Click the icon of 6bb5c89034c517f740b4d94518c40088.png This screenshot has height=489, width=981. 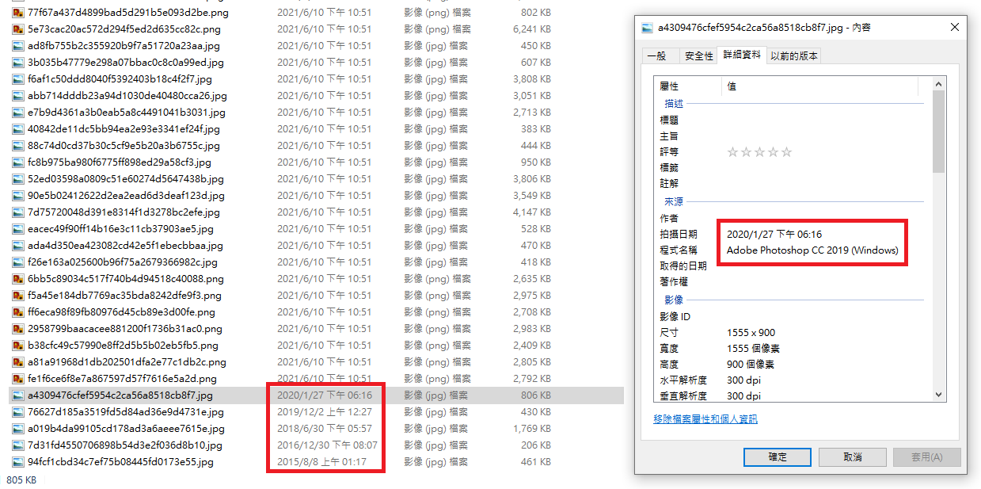pyautogui.click(x=18, y=279)
